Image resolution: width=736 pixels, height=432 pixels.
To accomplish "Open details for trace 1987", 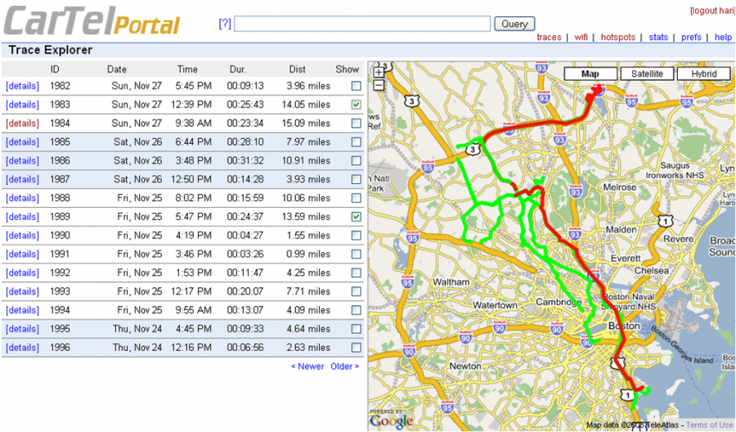I will click(x=23, y=179).
